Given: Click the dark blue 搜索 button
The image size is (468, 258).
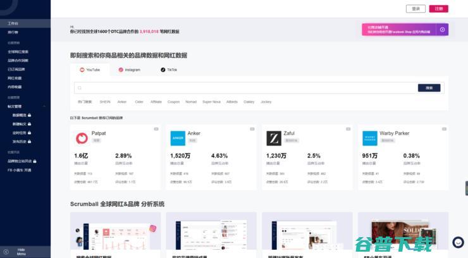Looking at the screenshot, I should coord(429,88).
